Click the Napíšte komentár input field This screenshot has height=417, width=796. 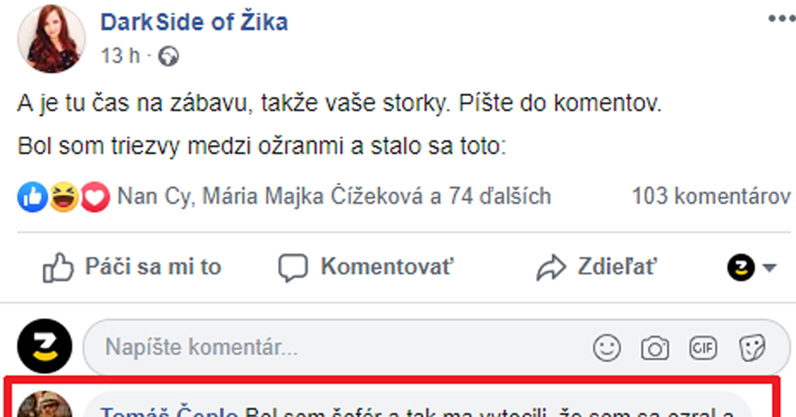point(265,346)
